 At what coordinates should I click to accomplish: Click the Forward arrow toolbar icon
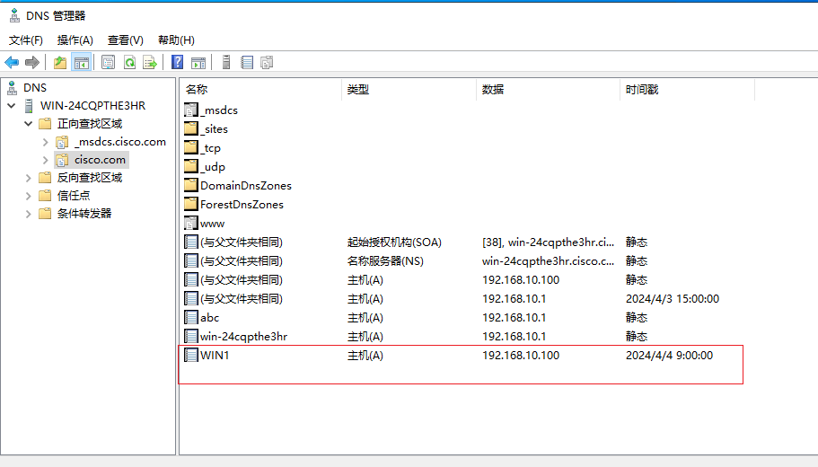click(32, 63)
